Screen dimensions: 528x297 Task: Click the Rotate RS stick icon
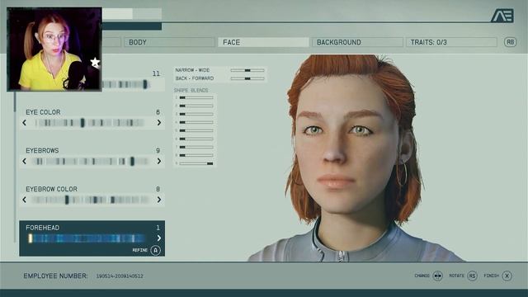click(473, 276)
